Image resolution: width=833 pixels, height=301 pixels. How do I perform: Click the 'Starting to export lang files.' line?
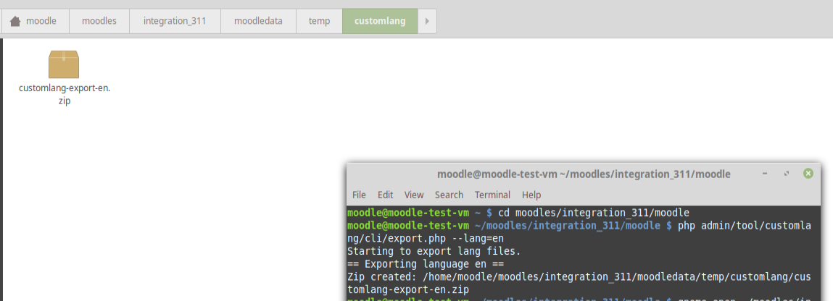click(434, 251)
